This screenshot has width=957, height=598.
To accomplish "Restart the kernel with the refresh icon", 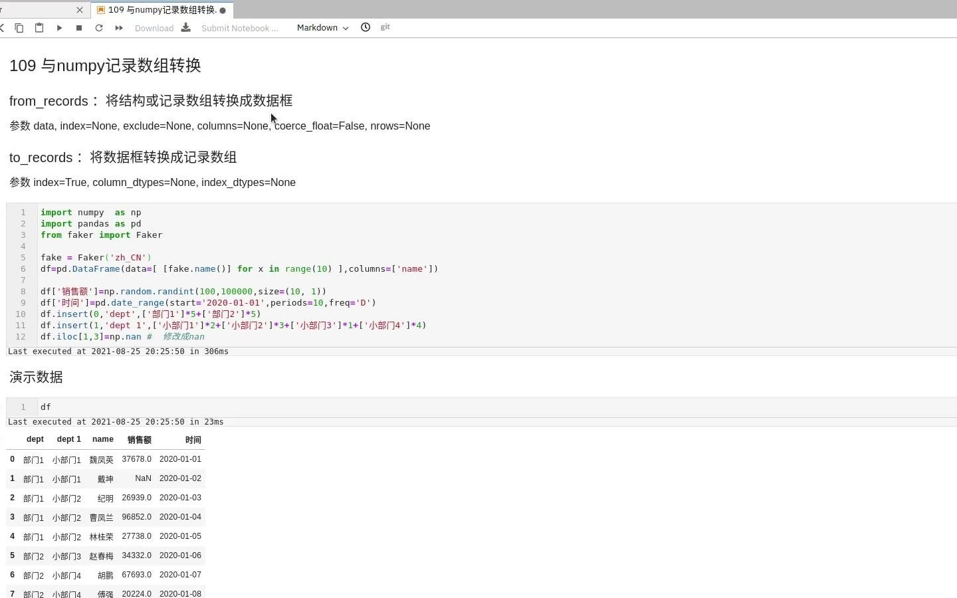I will [98, 27].
